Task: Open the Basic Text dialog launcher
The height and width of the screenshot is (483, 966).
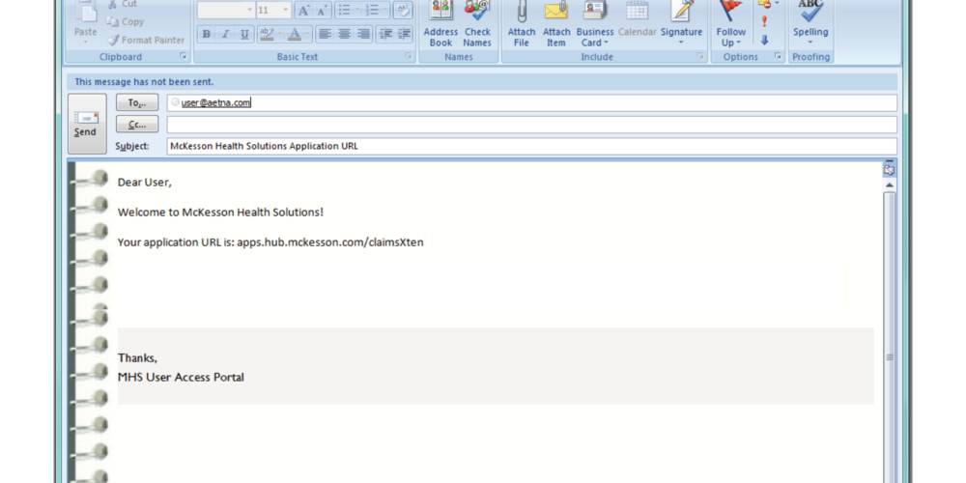Action: coord(409,57)
